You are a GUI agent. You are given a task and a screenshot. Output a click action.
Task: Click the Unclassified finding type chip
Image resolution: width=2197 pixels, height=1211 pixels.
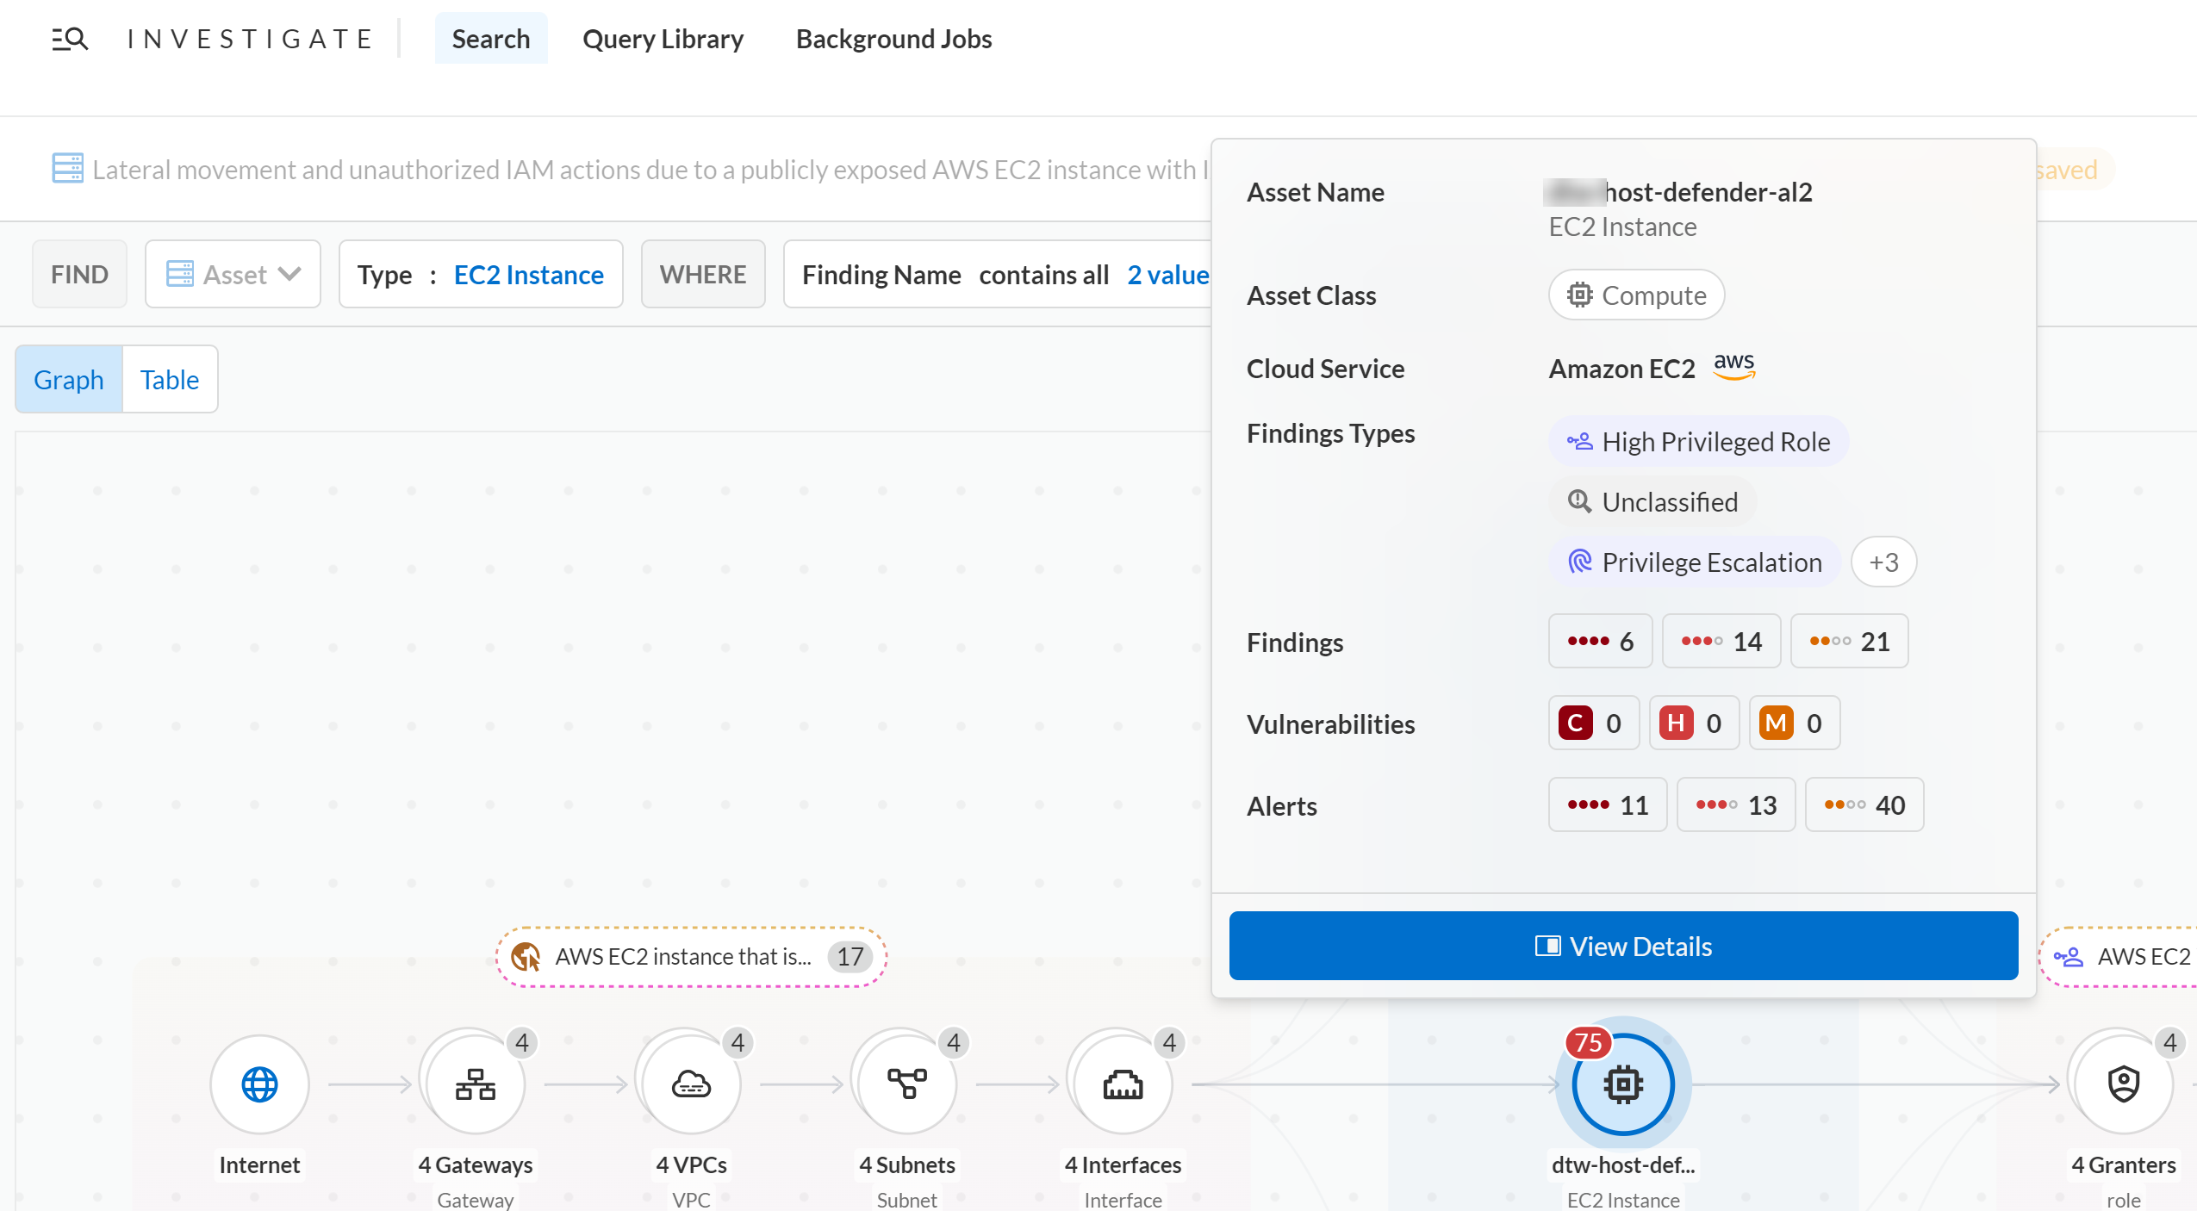(x=1652, y=502)
